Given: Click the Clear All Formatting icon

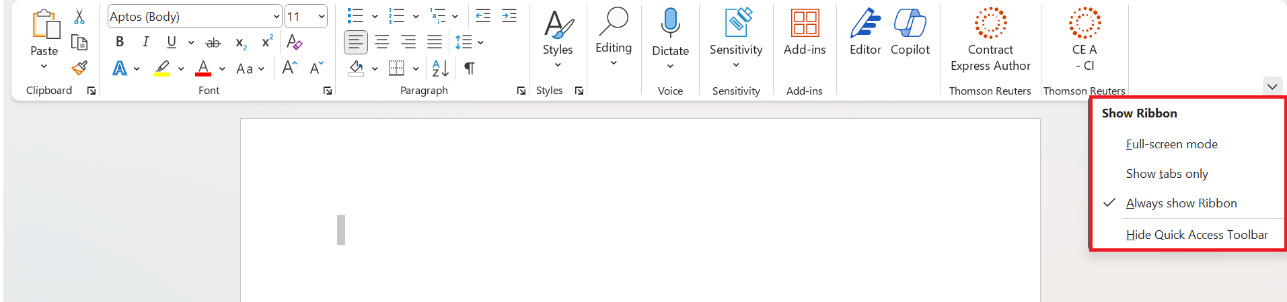Looking at the screenshot, I should coord(294,42).
